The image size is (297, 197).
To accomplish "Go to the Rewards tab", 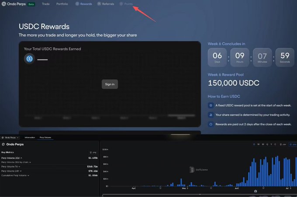I will [83, 4].
